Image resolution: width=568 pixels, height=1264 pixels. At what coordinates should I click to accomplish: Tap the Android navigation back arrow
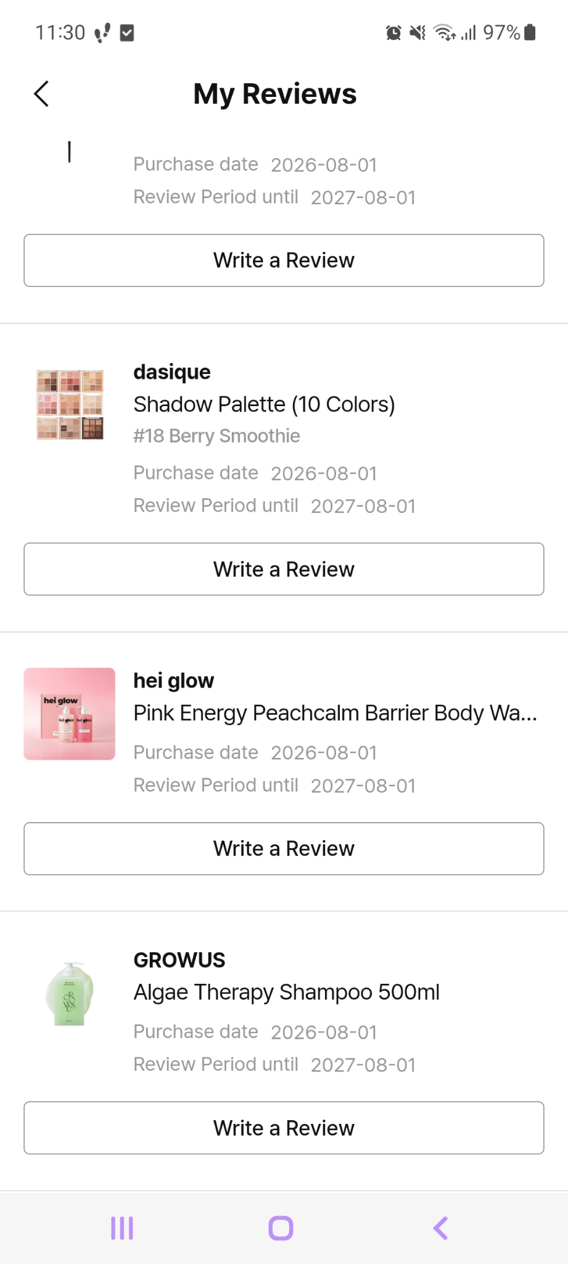click(x=440, y=1228)
